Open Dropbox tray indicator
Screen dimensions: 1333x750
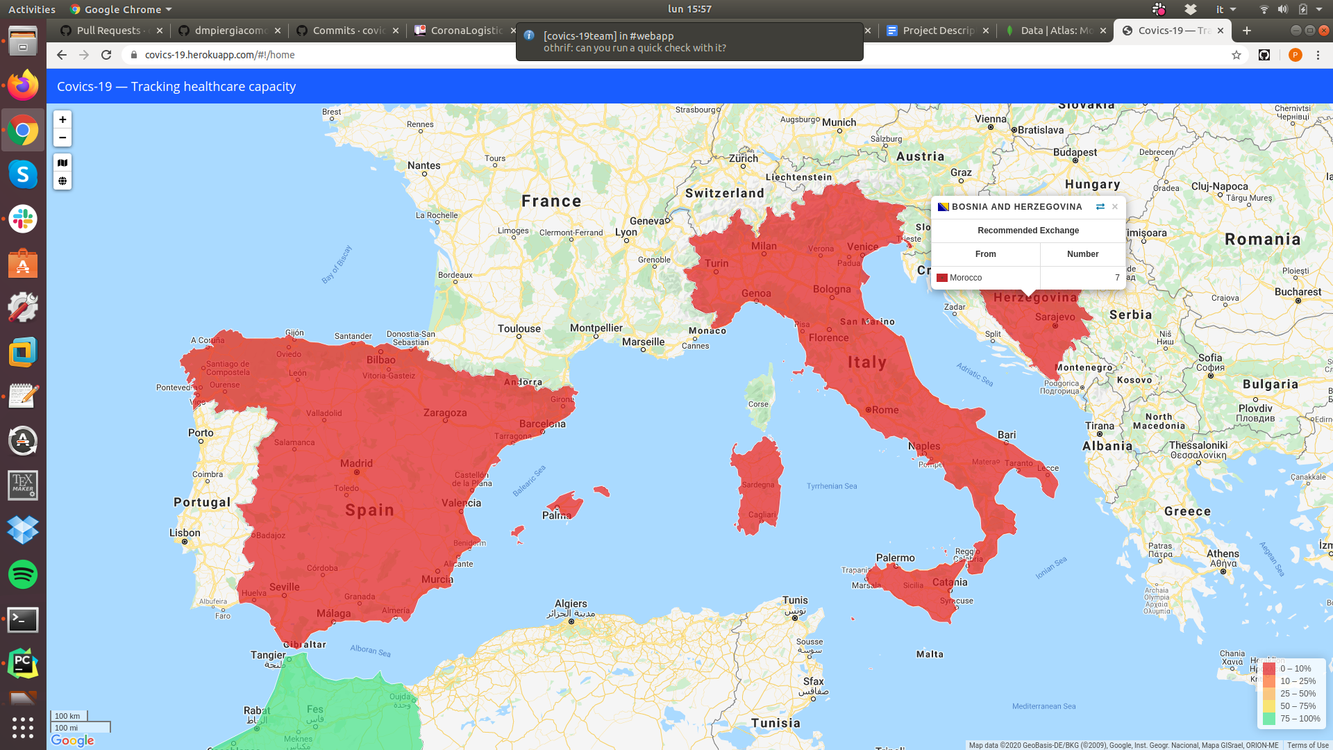pos(1191,9)
